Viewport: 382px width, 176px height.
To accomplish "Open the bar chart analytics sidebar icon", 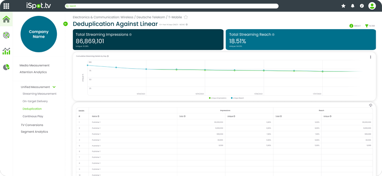I will pos(6,51).
